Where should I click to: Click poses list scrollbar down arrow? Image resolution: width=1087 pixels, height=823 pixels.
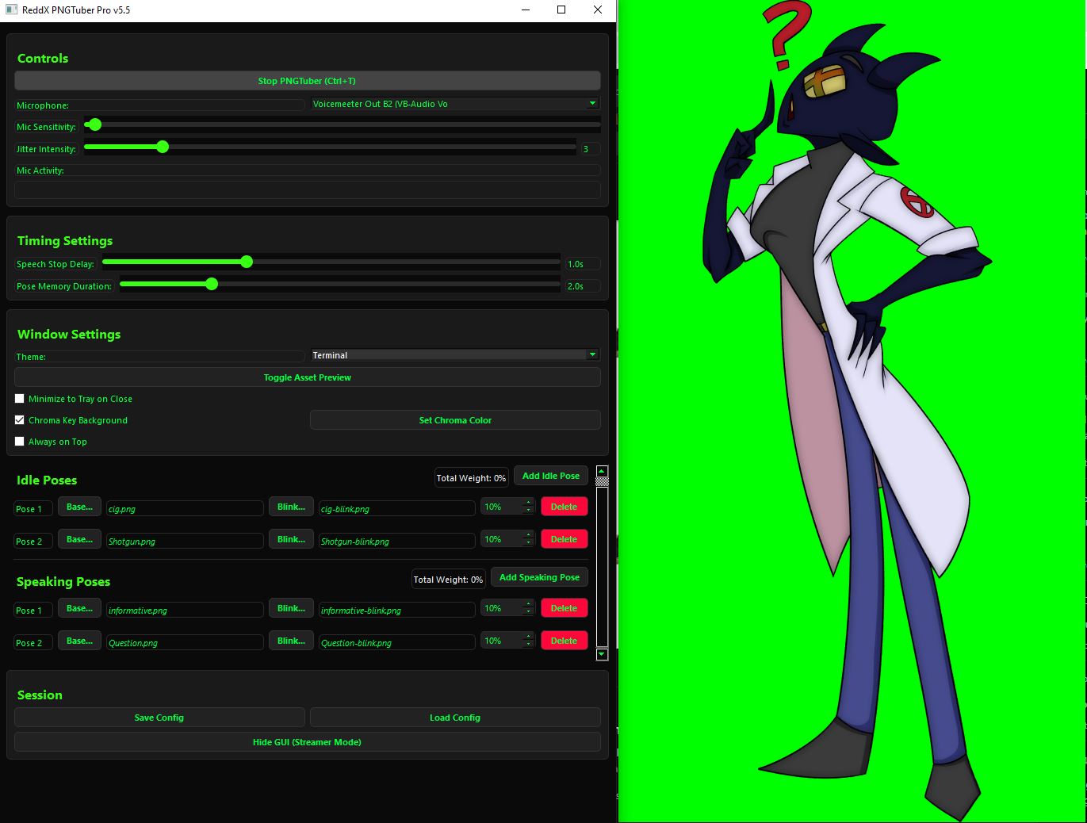pyautogui.click(x=602, y=654)
